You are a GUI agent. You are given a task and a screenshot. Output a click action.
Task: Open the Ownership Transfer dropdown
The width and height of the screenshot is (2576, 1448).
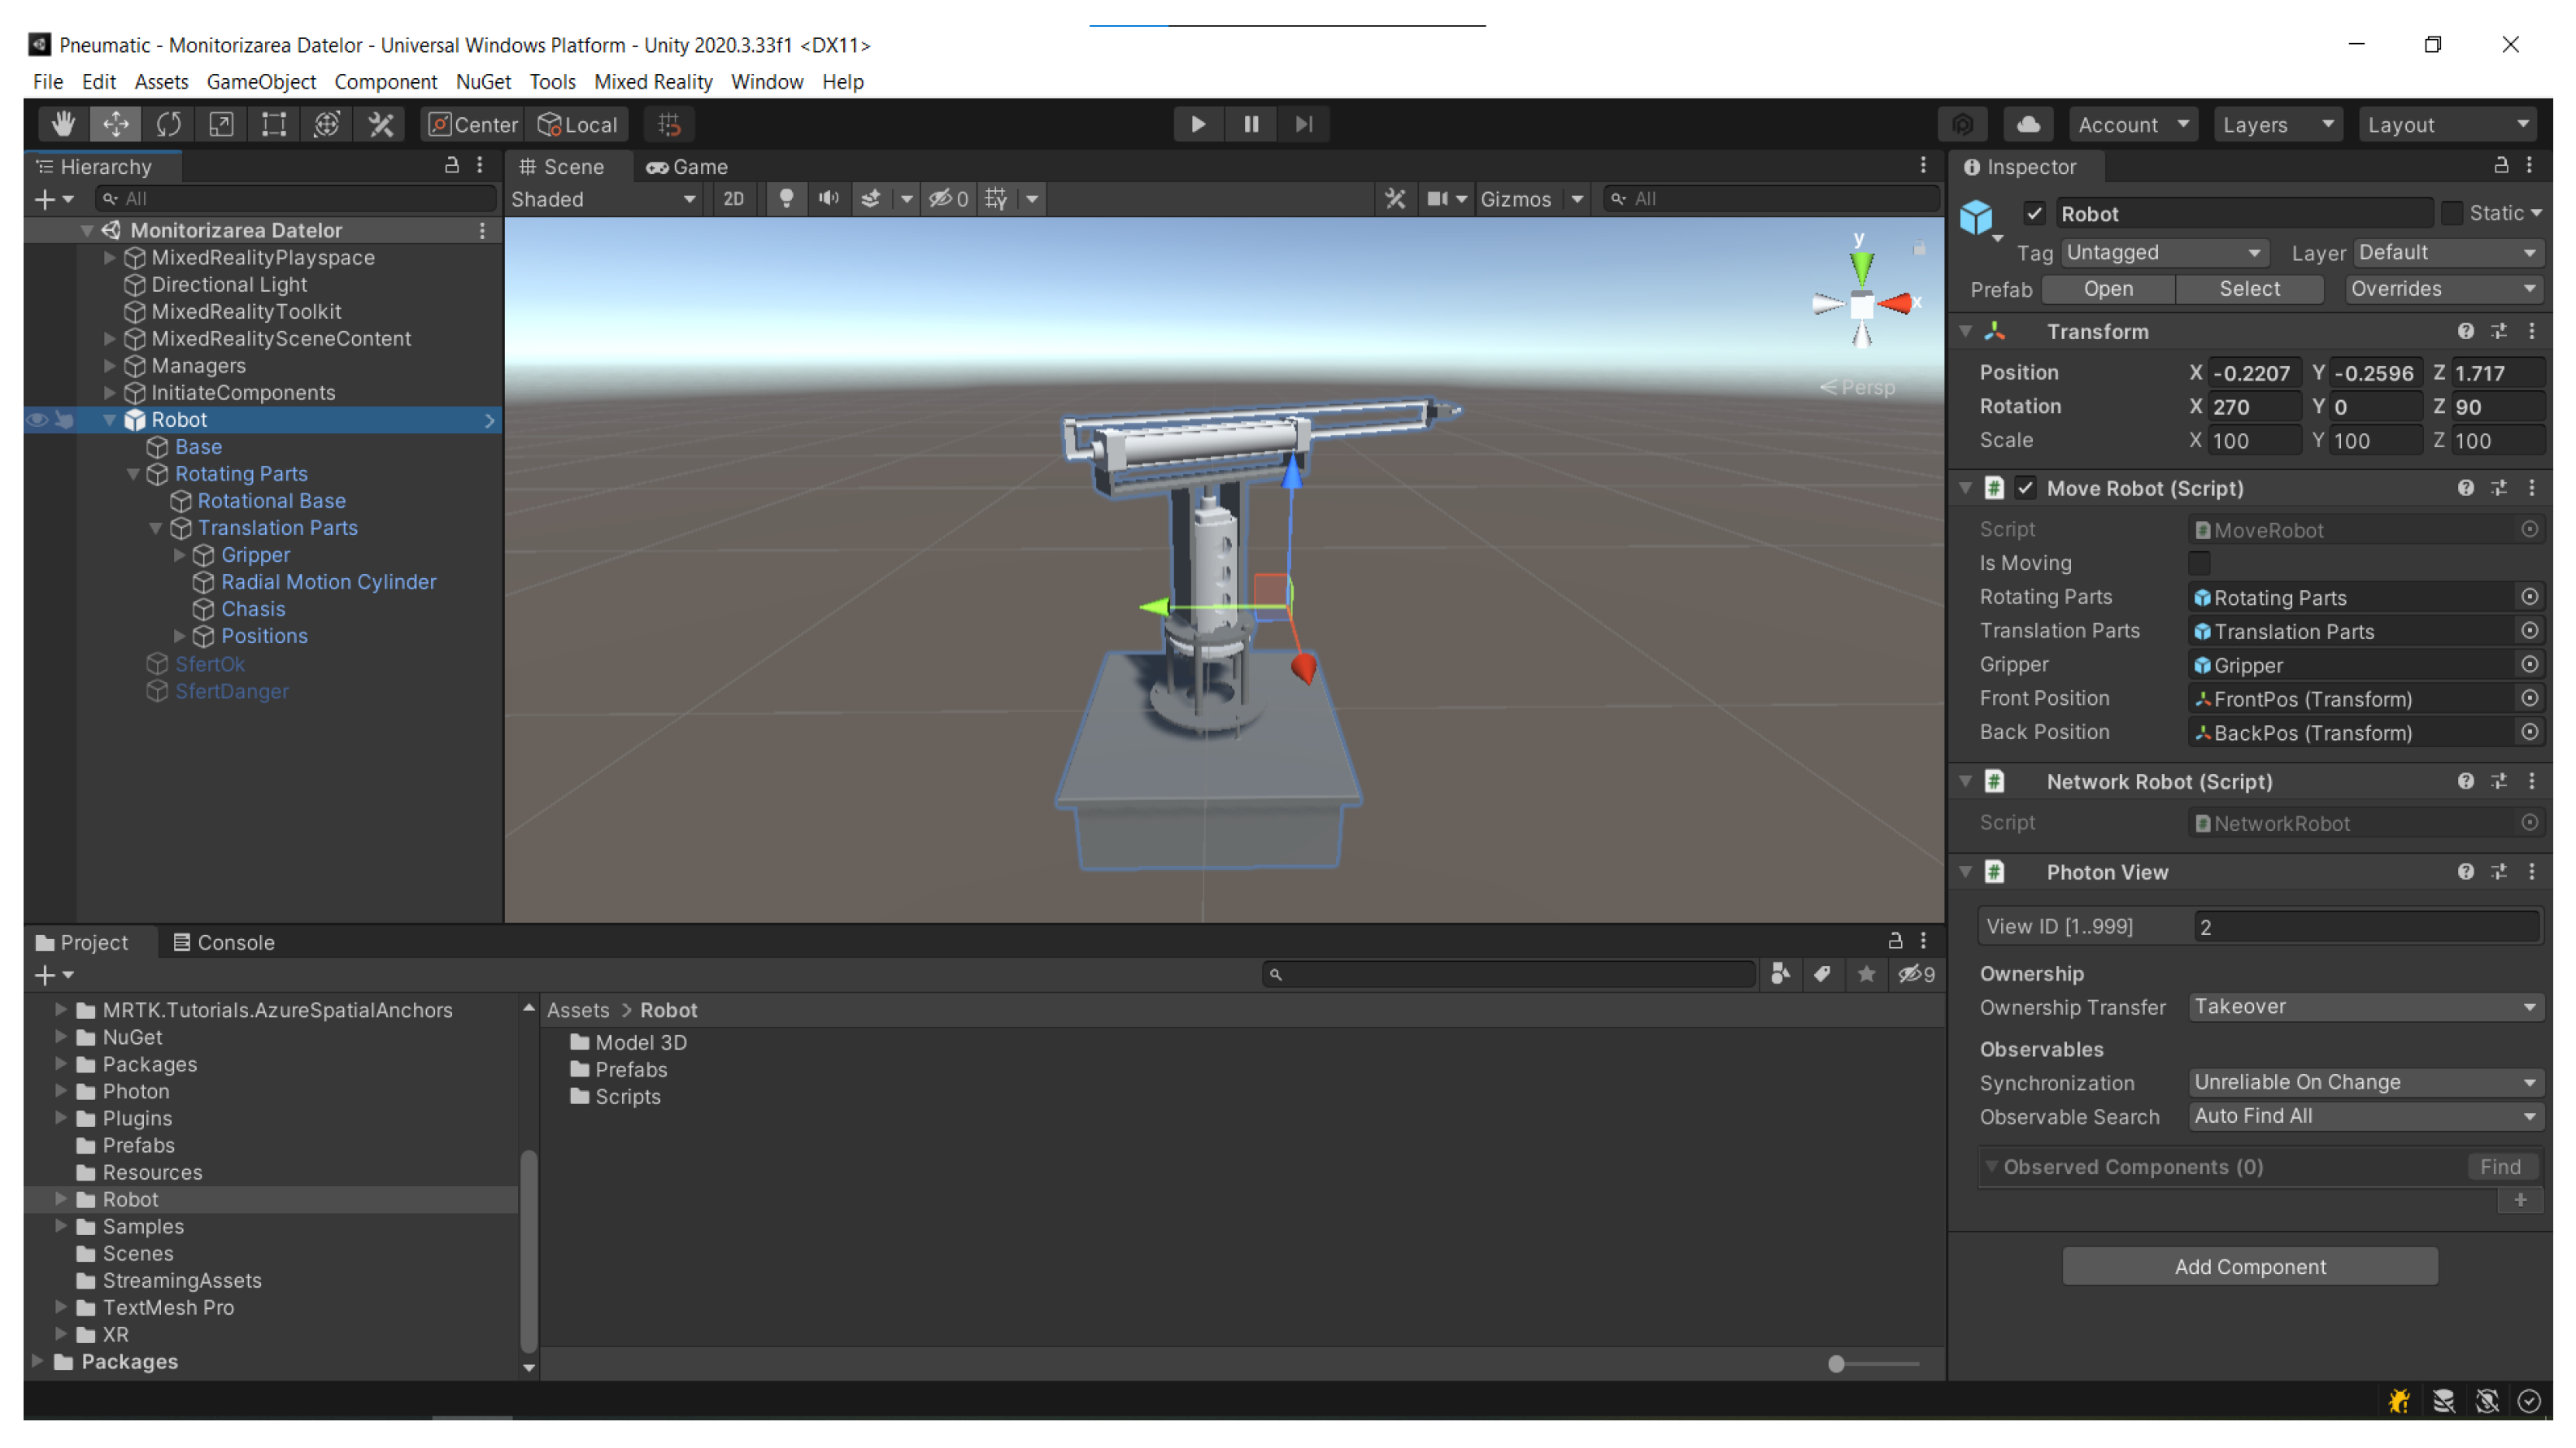(2364, 1006)
